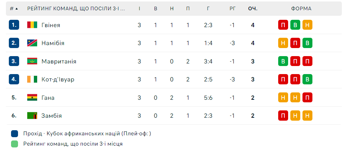Sort by ОЧ. points column header
This screenshot has height=150, width=347.
pyautogui.click(x=252, y=8)
